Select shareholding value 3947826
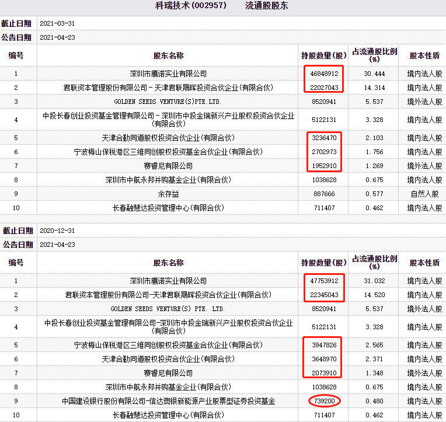The width and height of the screenshot is (446, 422). pos(324,345)
